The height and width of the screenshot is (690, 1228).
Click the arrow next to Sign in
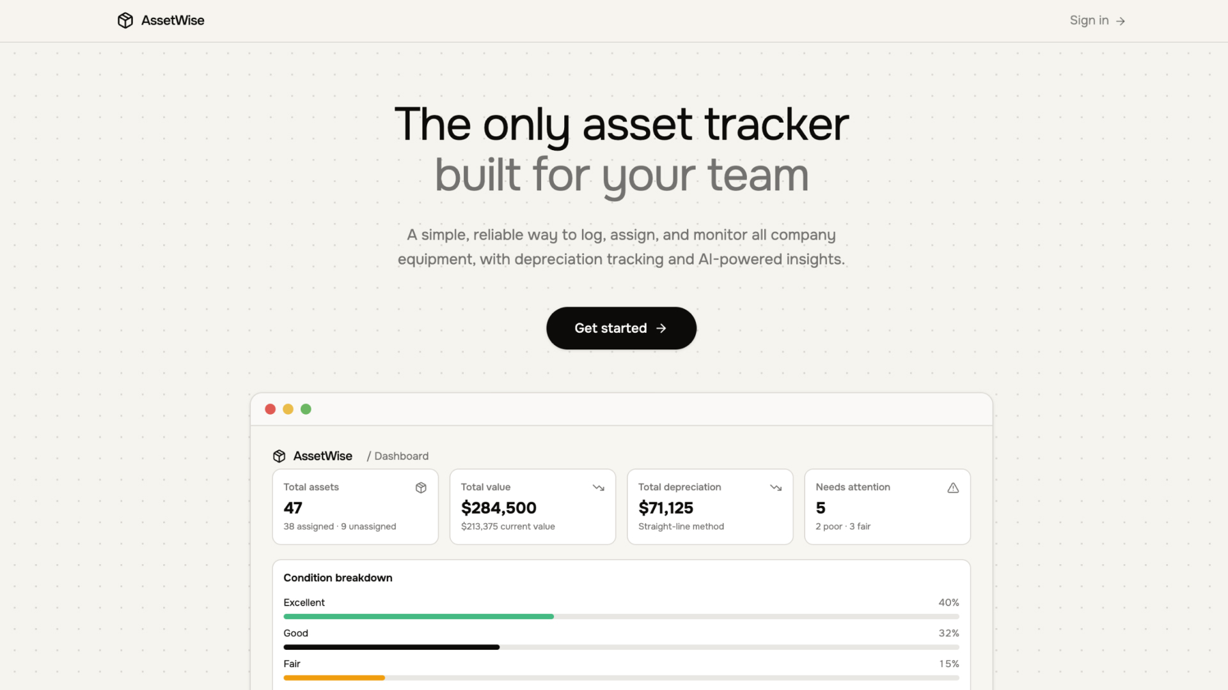[x=1121, y=20]
